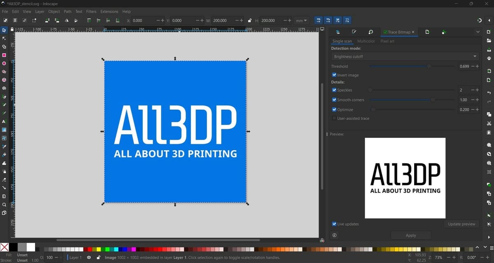
Task: Click Select All objects icon
Action: (5, 20)
